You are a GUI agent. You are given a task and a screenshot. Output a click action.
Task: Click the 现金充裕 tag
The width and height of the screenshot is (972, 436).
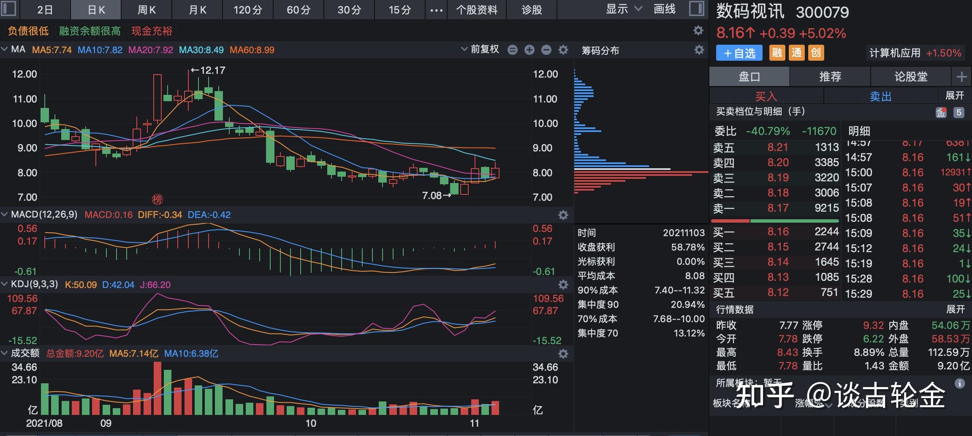[x=152, y=31]
